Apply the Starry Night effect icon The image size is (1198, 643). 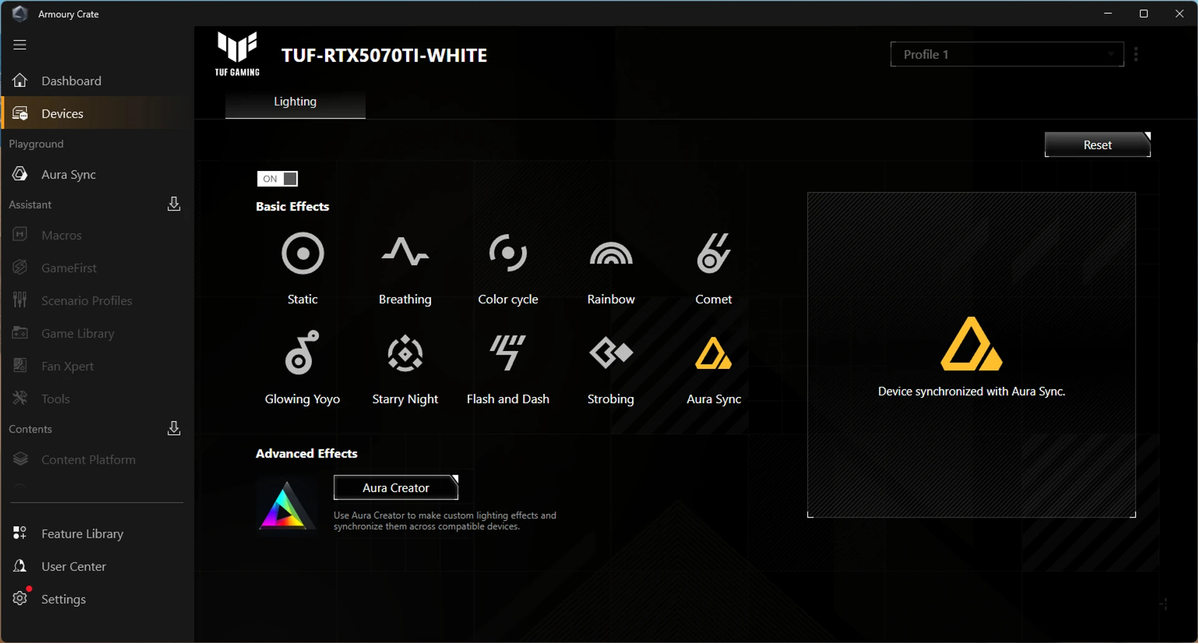(x=405, y=353)
